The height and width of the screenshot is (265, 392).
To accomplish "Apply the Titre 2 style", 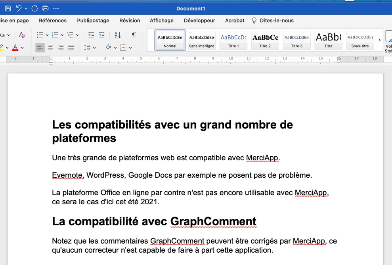I will tap(265, 40).
